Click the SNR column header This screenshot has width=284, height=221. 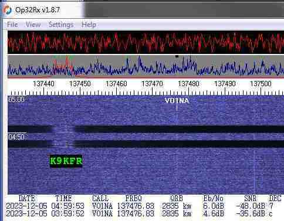click(251, 198)
